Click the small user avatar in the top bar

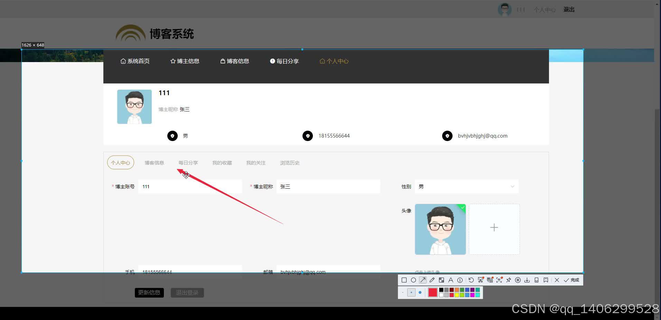tap(504, 10)
